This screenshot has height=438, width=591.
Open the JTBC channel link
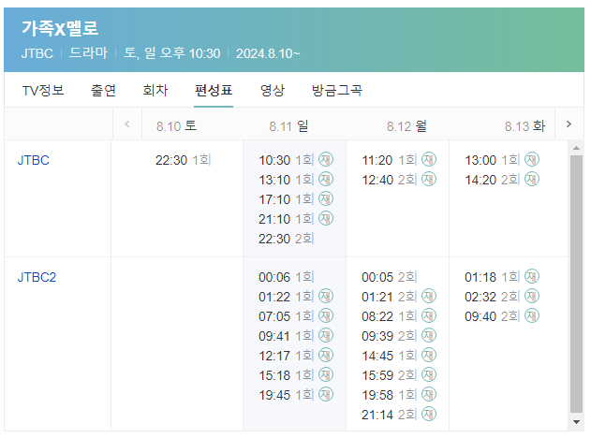[x=33, y=160]
